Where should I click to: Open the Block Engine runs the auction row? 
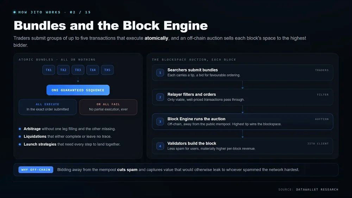(243, 122)
